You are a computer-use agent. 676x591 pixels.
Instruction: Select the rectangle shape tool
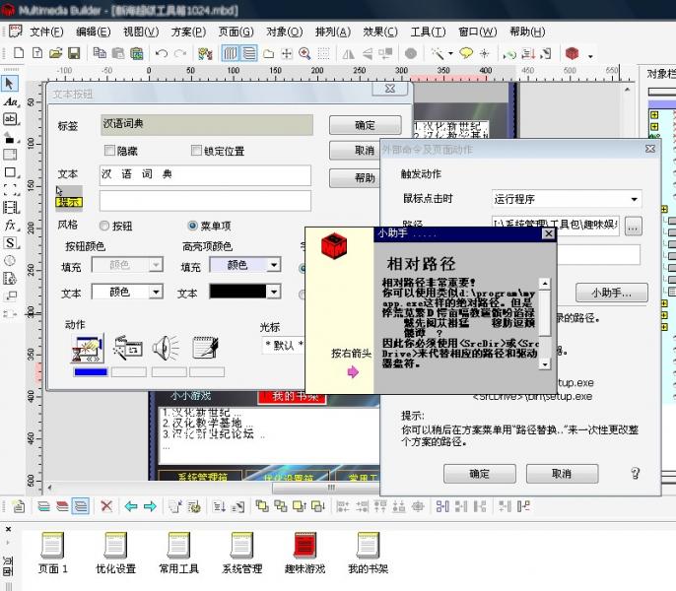click(10, 172)
